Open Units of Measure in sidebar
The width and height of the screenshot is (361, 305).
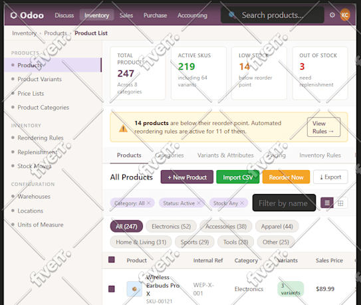pyautogui.click(x=53, y=225)
